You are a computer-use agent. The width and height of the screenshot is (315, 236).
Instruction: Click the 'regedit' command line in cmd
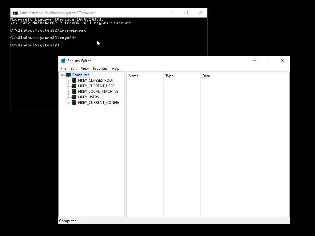pos(43,38)
